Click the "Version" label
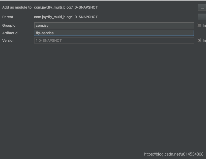This screenshot has width=206, height=159. pos(8,41)
